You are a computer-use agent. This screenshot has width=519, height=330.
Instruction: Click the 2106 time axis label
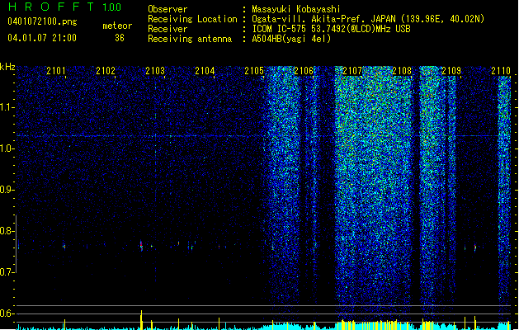304,71
